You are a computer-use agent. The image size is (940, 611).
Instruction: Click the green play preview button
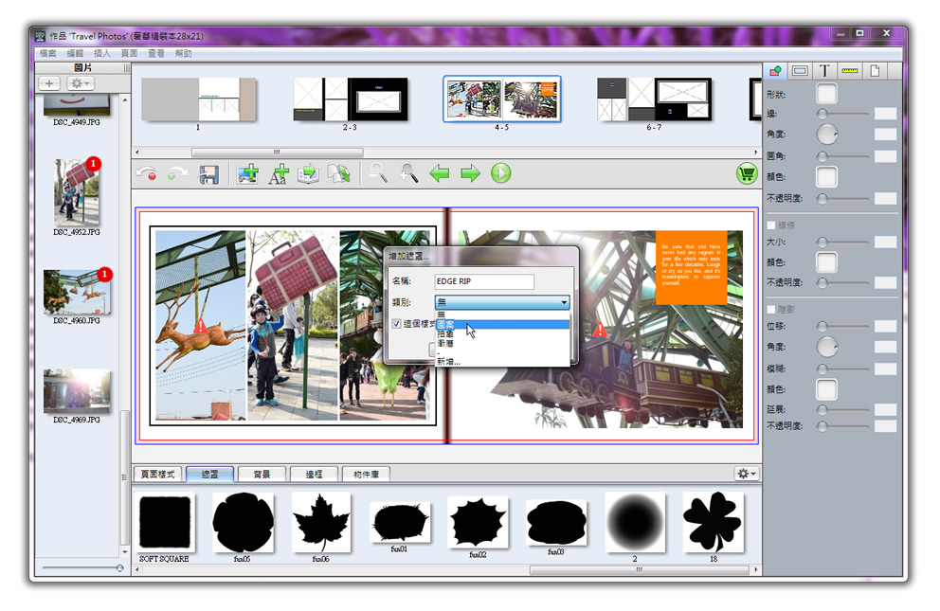pos(500,173)
